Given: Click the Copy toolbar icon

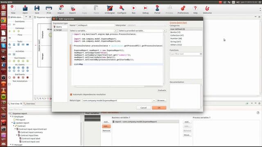Looking at the screenshot, I should click(x=84, y=9).
